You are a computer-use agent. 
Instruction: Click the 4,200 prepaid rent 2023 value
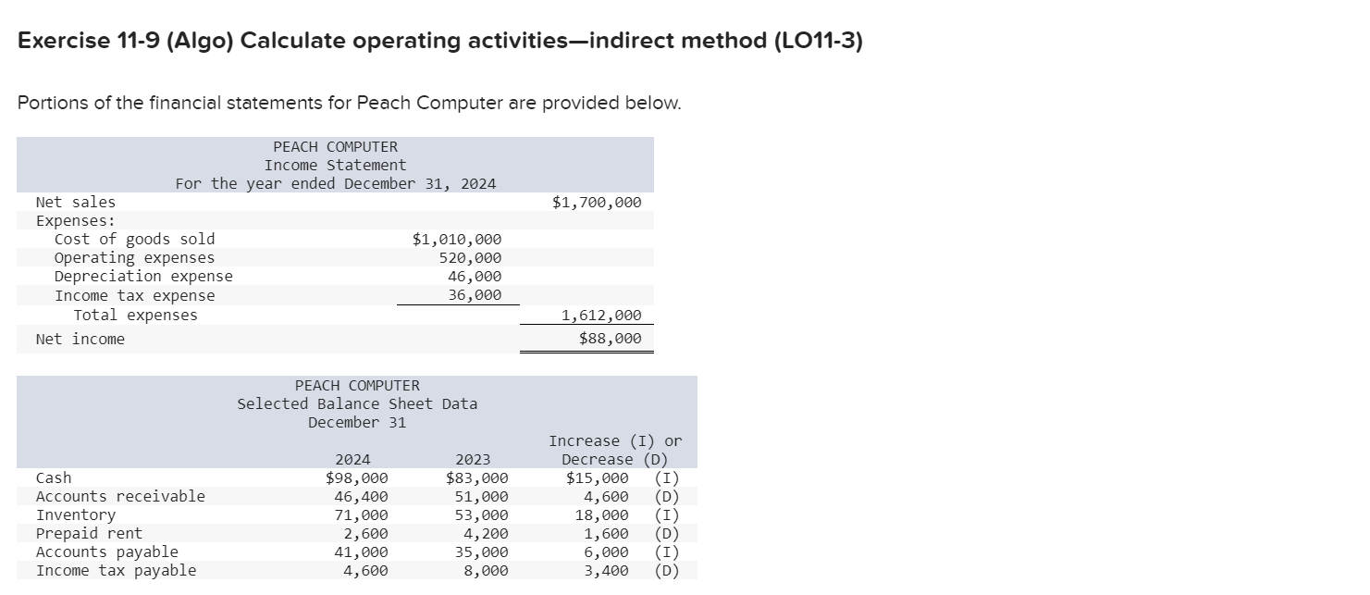[486, 533]
